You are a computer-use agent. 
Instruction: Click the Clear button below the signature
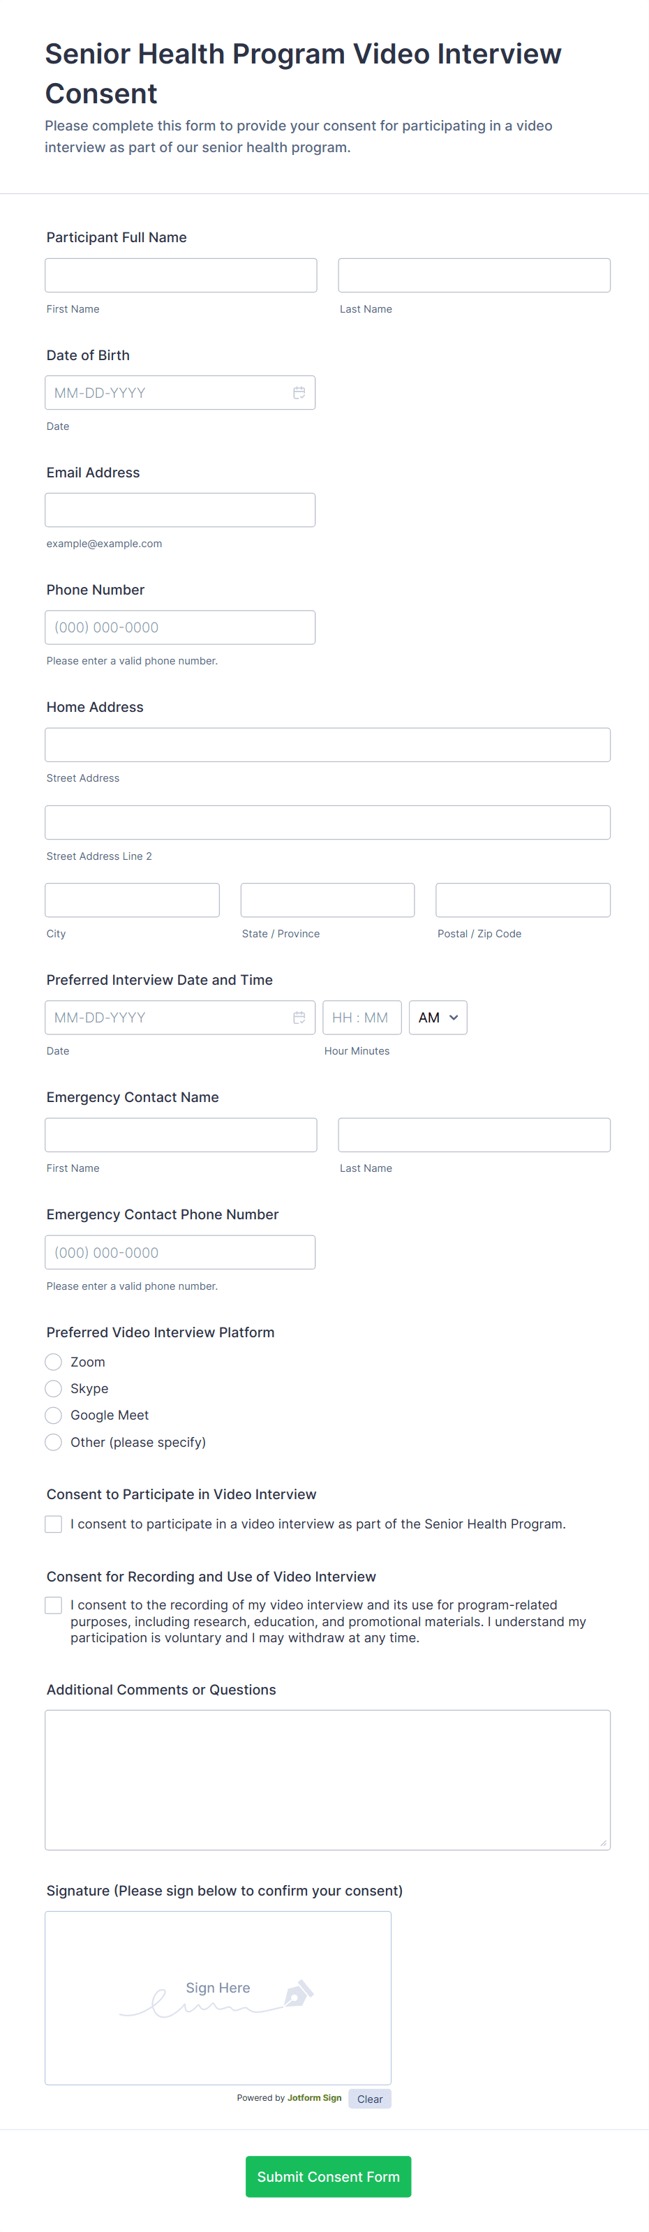(x=370, y=2098)
